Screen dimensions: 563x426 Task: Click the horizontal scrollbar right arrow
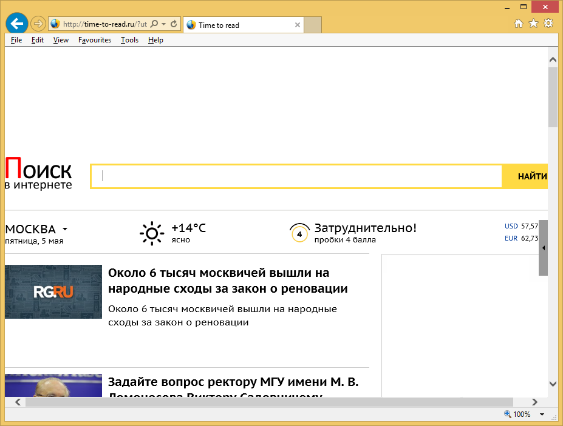[x=534, y=402]
